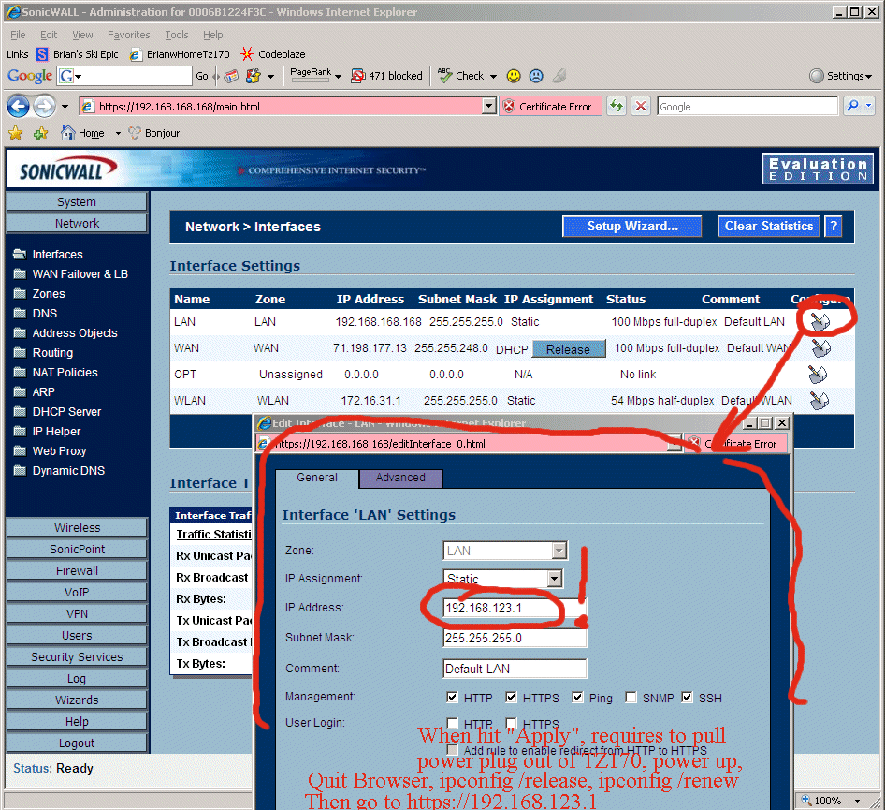Click the Subnet Mask input field
The width and height of the screenshot is (885, 810).
click(x=515, y=638)
